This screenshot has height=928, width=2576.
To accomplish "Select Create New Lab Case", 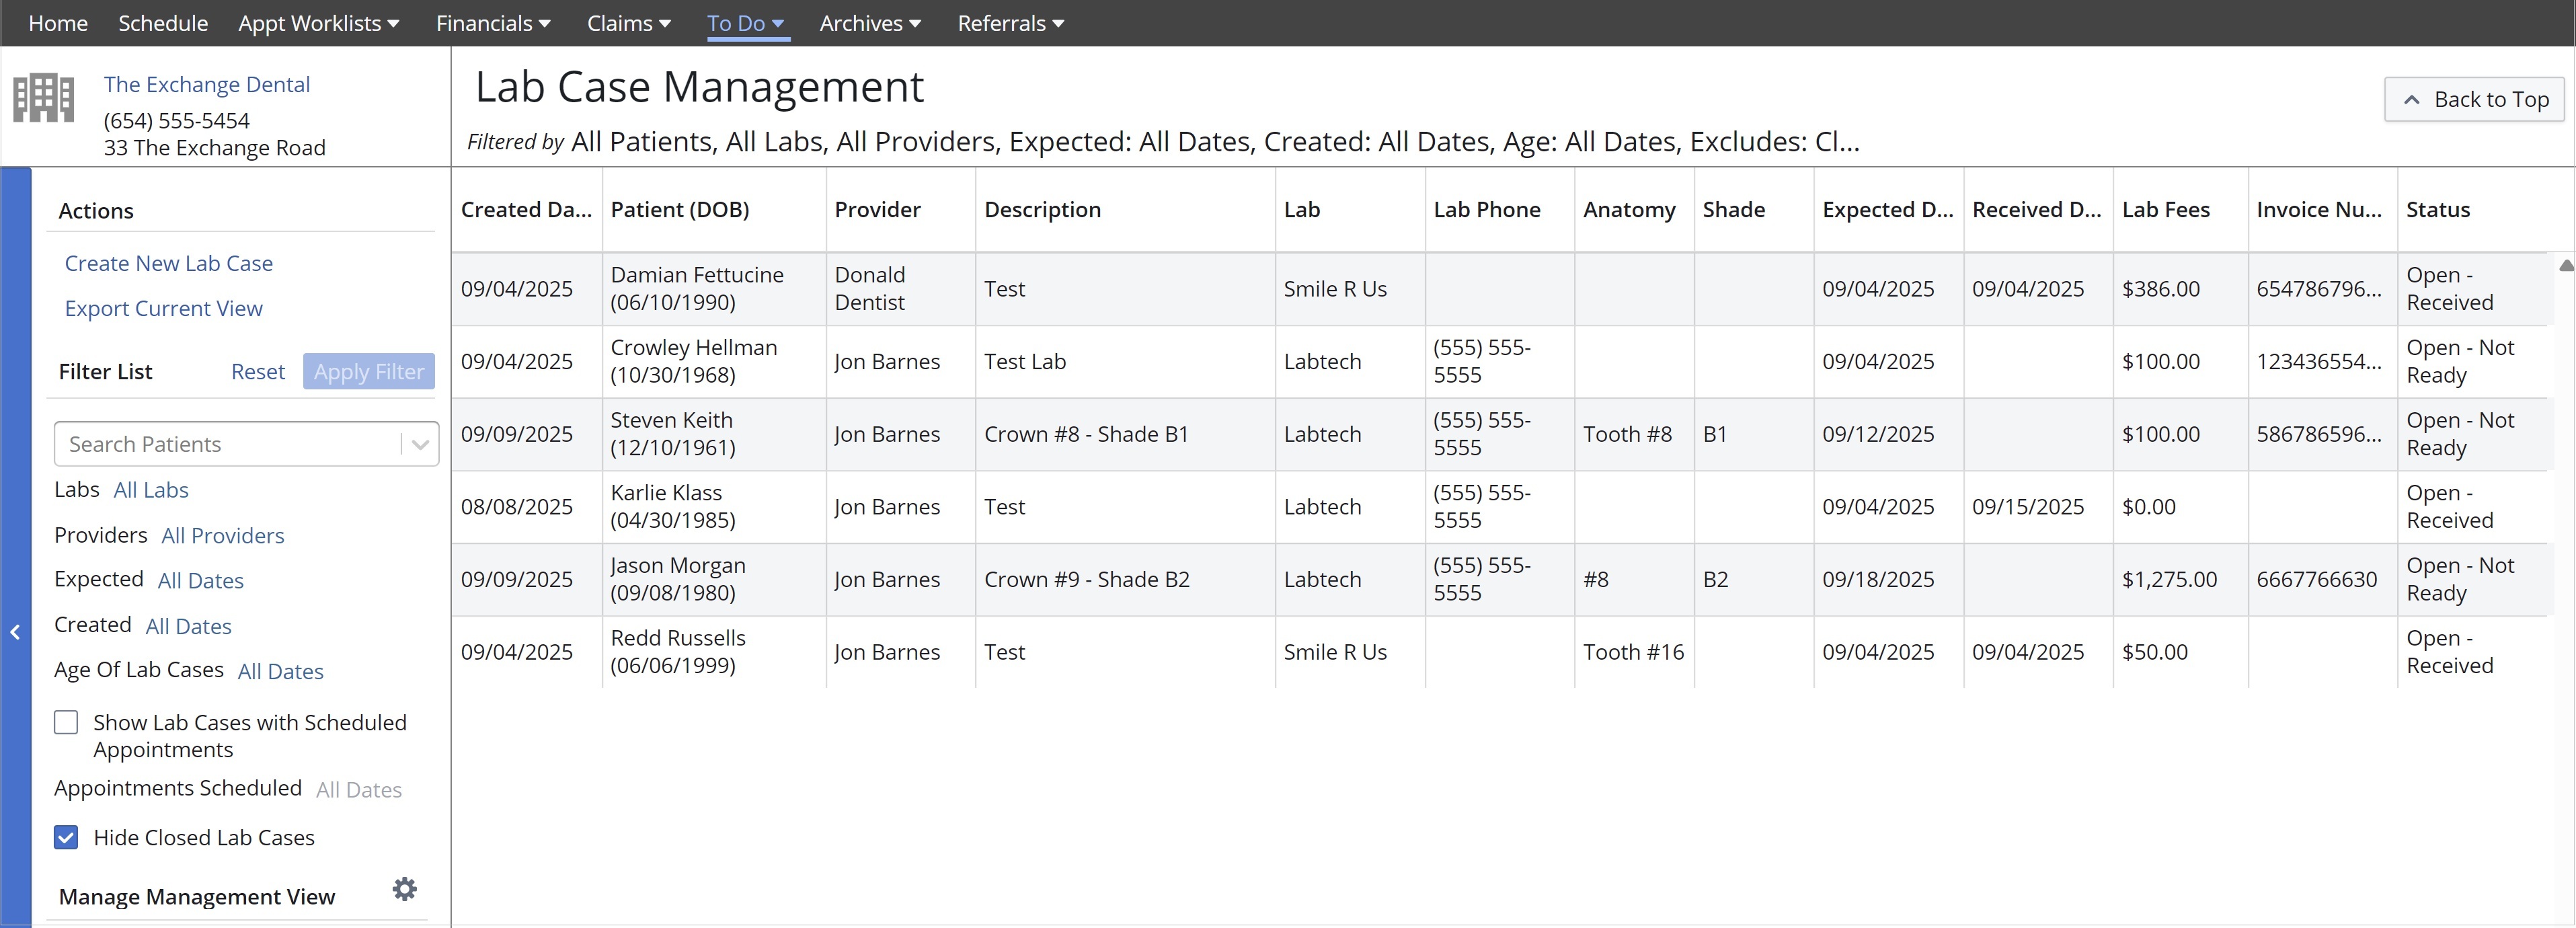I will [x=168, y=263].
